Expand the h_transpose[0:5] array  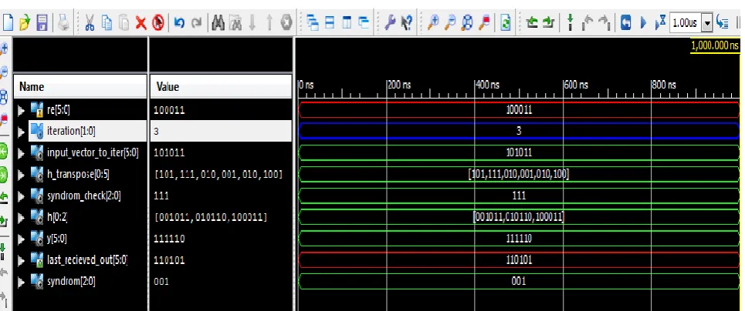(x=21, y=174)
